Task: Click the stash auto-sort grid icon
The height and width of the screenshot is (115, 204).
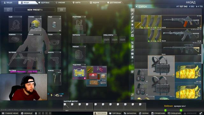Action: coord(132,95)
